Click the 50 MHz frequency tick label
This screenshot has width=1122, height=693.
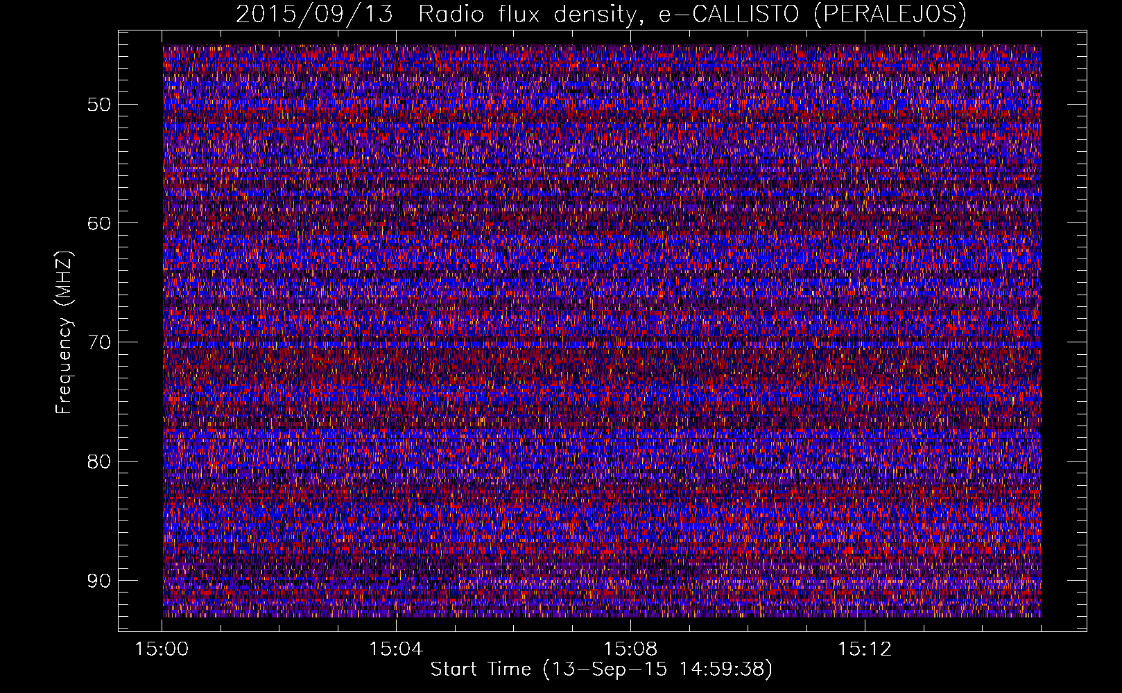98,105
